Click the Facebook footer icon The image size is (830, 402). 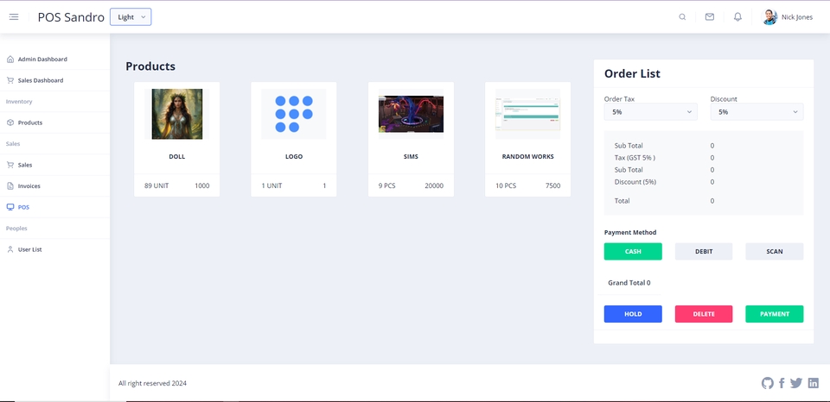pyautogui.click(x=782, y=383)
